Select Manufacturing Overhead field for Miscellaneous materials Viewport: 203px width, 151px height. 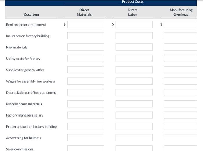(180, 104)
